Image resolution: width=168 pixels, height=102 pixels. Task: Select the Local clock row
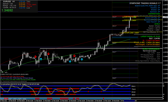(24, 8)
